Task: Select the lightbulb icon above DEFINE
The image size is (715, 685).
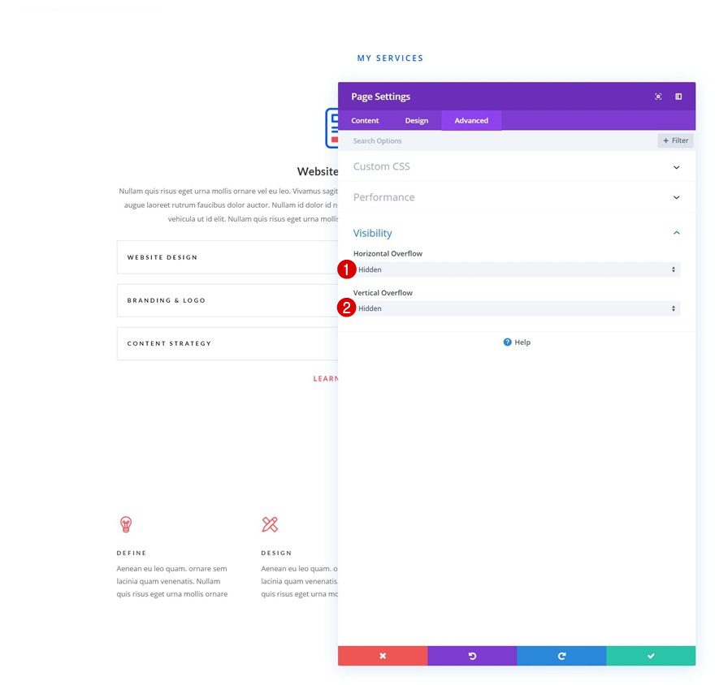Action: 125,523
